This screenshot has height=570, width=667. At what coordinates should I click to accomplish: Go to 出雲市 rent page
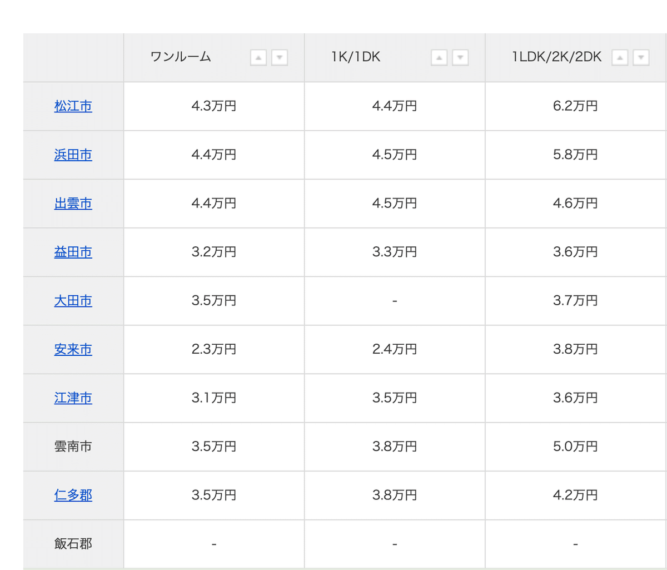[73, 204]
